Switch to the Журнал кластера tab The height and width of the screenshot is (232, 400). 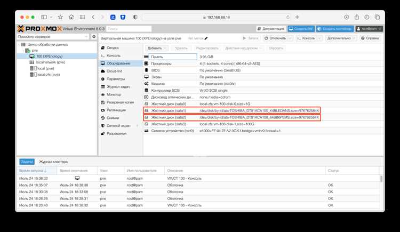[53, 162]
